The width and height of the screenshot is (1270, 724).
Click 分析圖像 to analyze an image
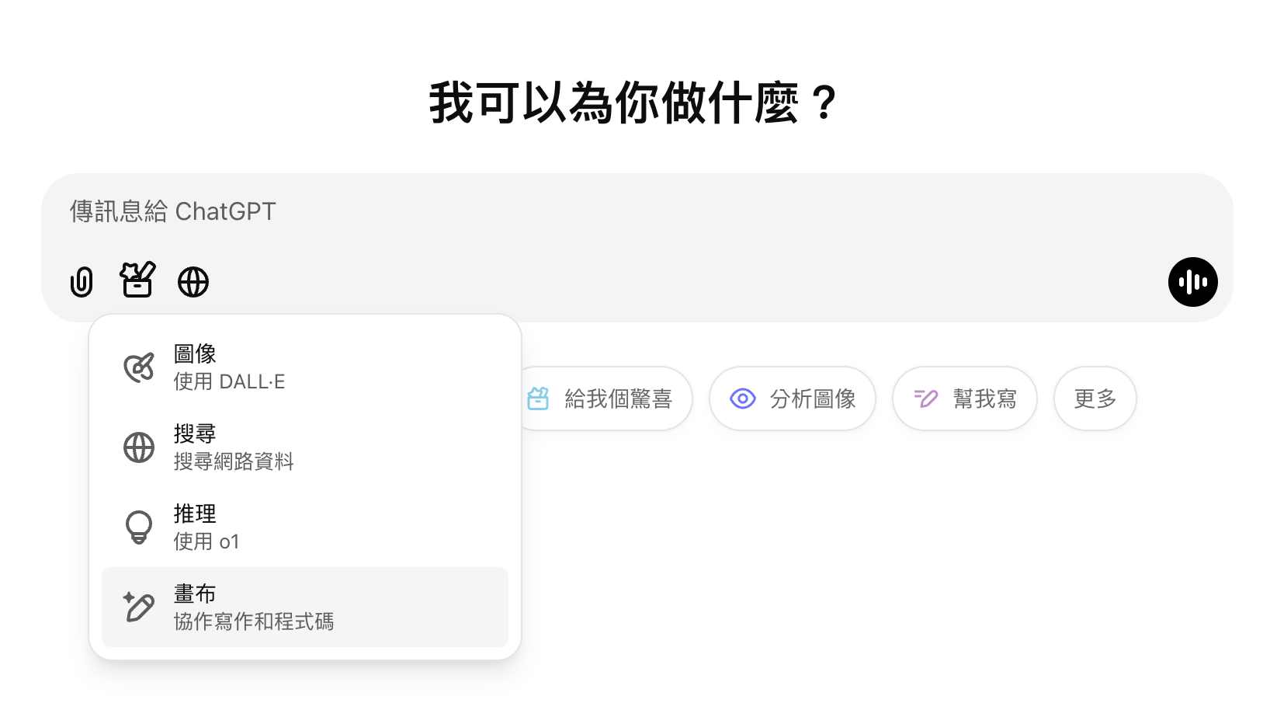[x=793, y=399]
